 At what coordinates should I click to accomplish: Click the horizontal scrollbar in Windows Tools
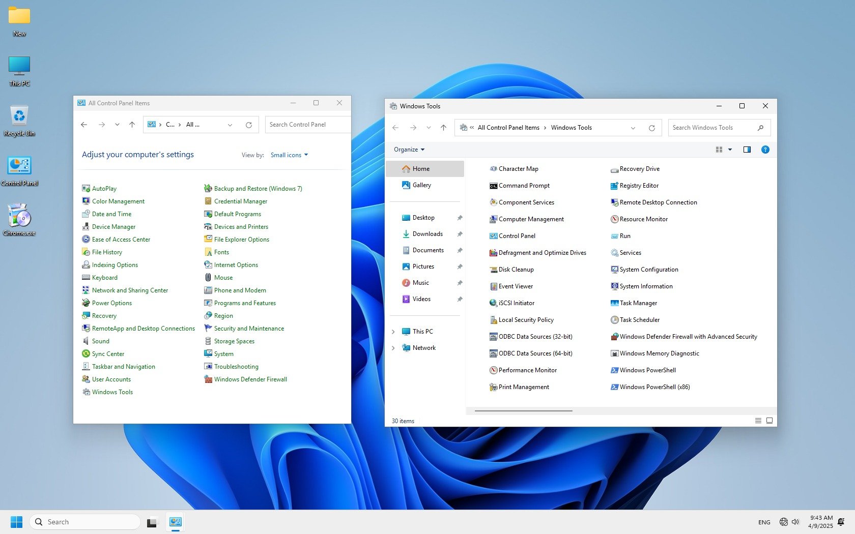point(523,410)
